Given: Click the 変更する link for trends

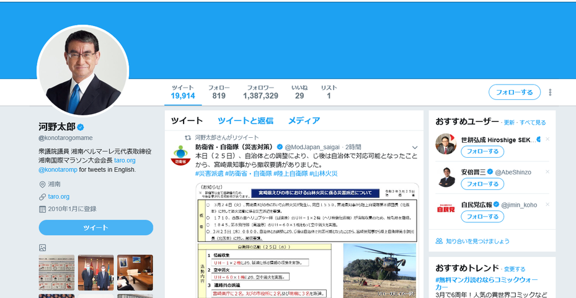Looking at the screenshot, I should (514, 269).
